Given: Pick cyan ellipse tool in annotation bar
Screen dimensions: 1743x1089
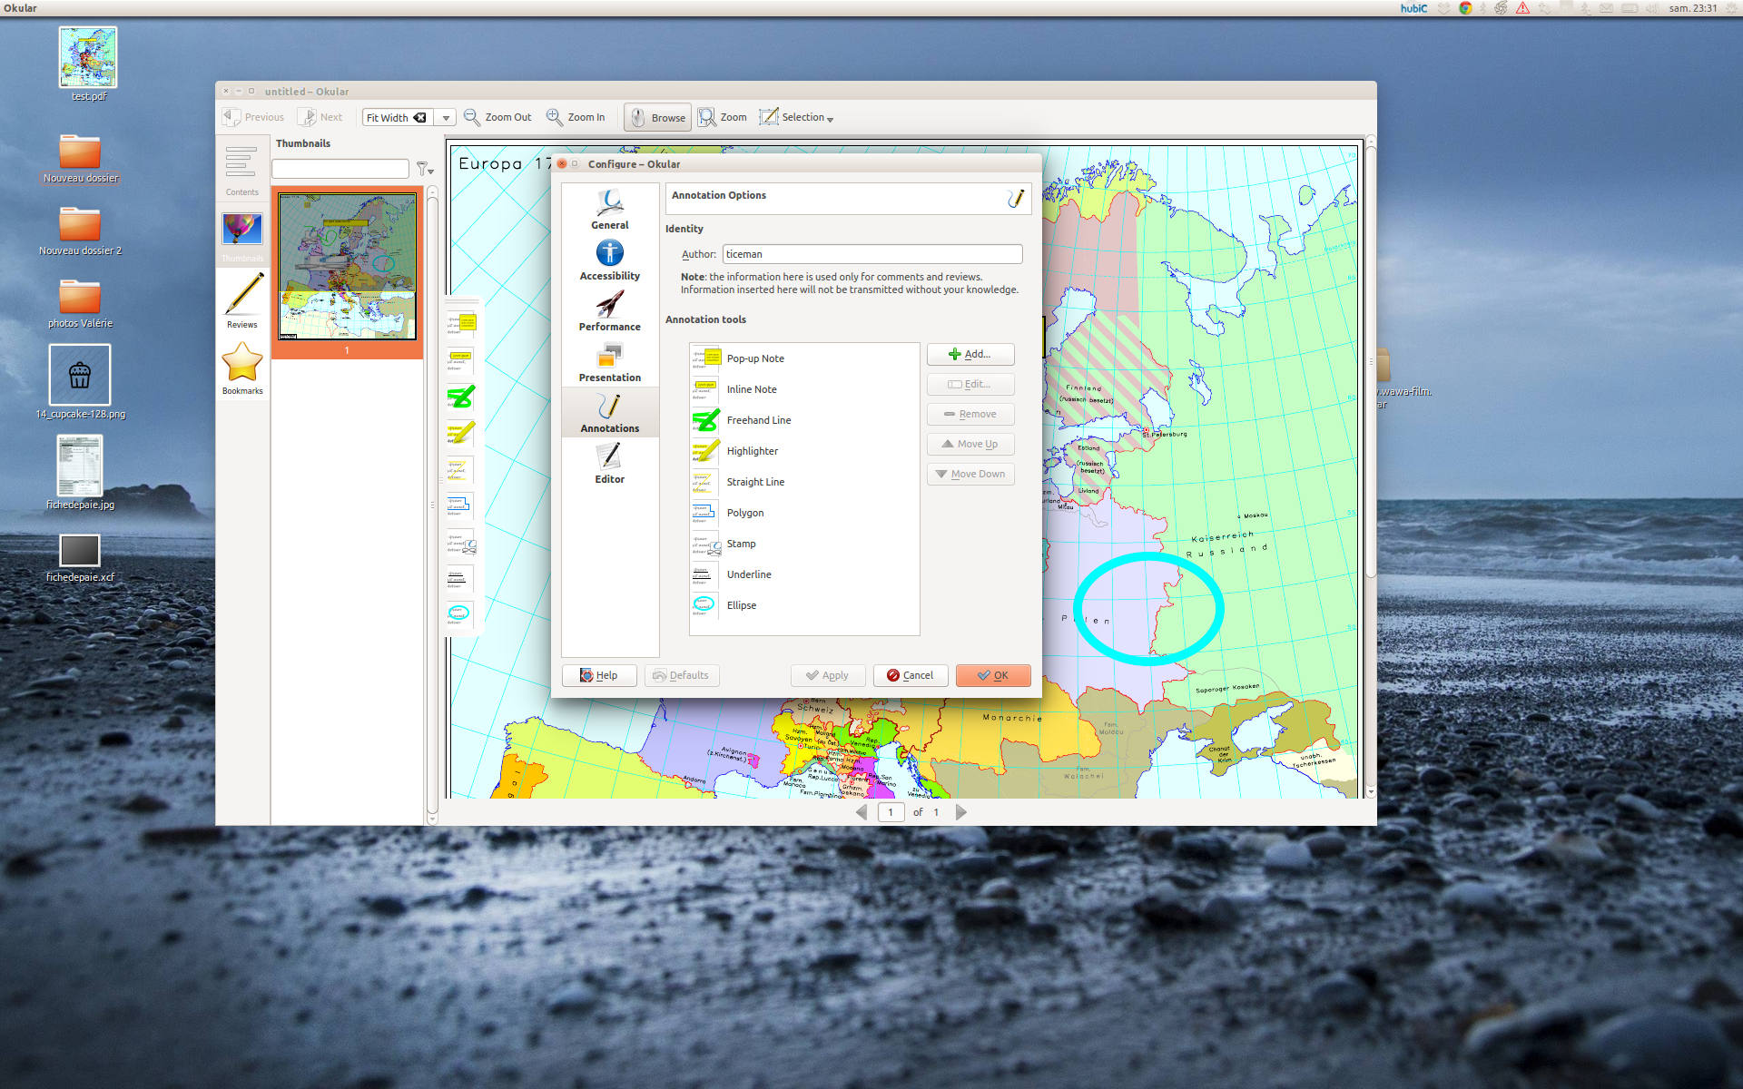Looking at the screenshot, I should pos(459,615).
